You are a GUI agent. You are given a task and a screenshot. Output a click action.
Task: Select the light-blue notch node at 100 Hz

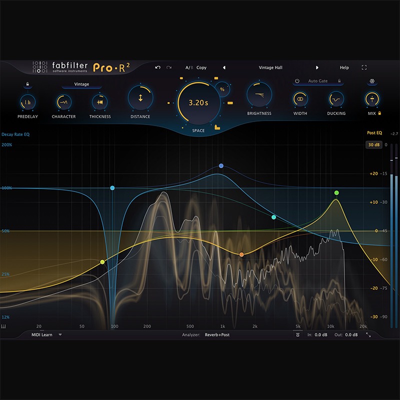click(x=112, y=188)
